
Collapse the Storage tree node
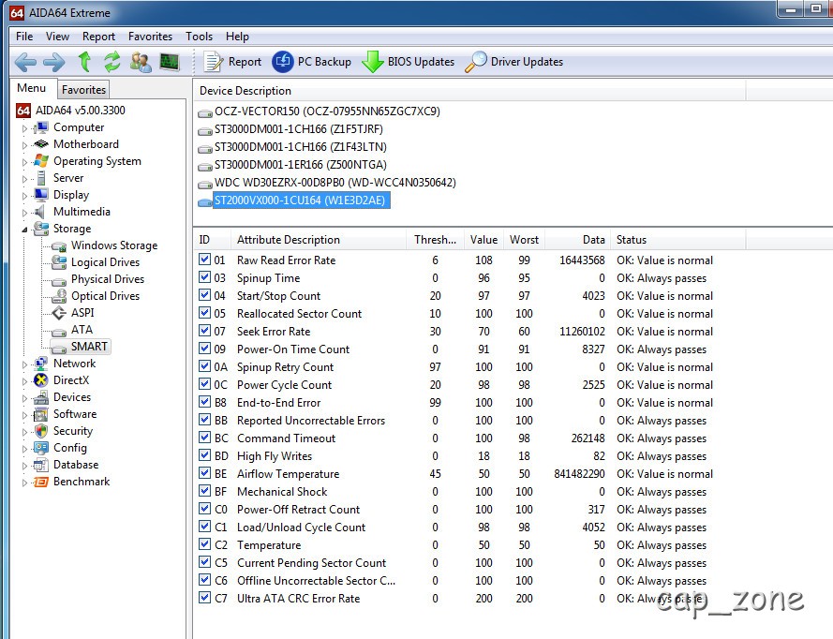[x=24, y=230]
